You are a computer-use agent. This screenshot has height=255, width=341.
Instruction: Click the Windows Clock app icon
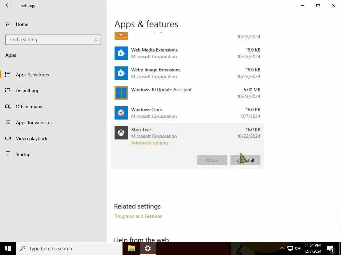pos(121,113)
